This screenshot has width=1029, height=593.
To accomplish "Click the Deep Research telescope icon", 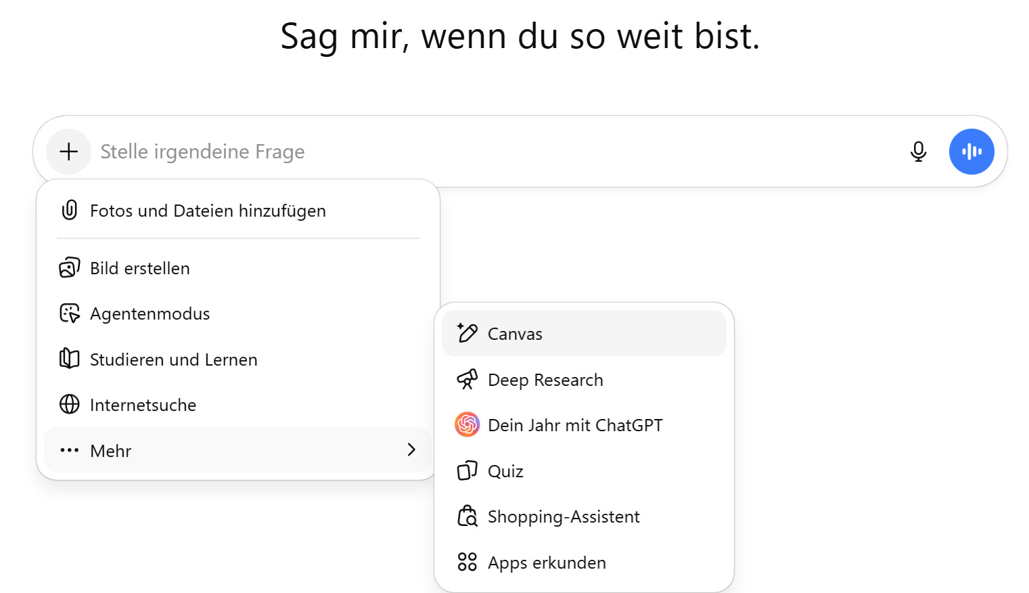I will tap(467, 379).
